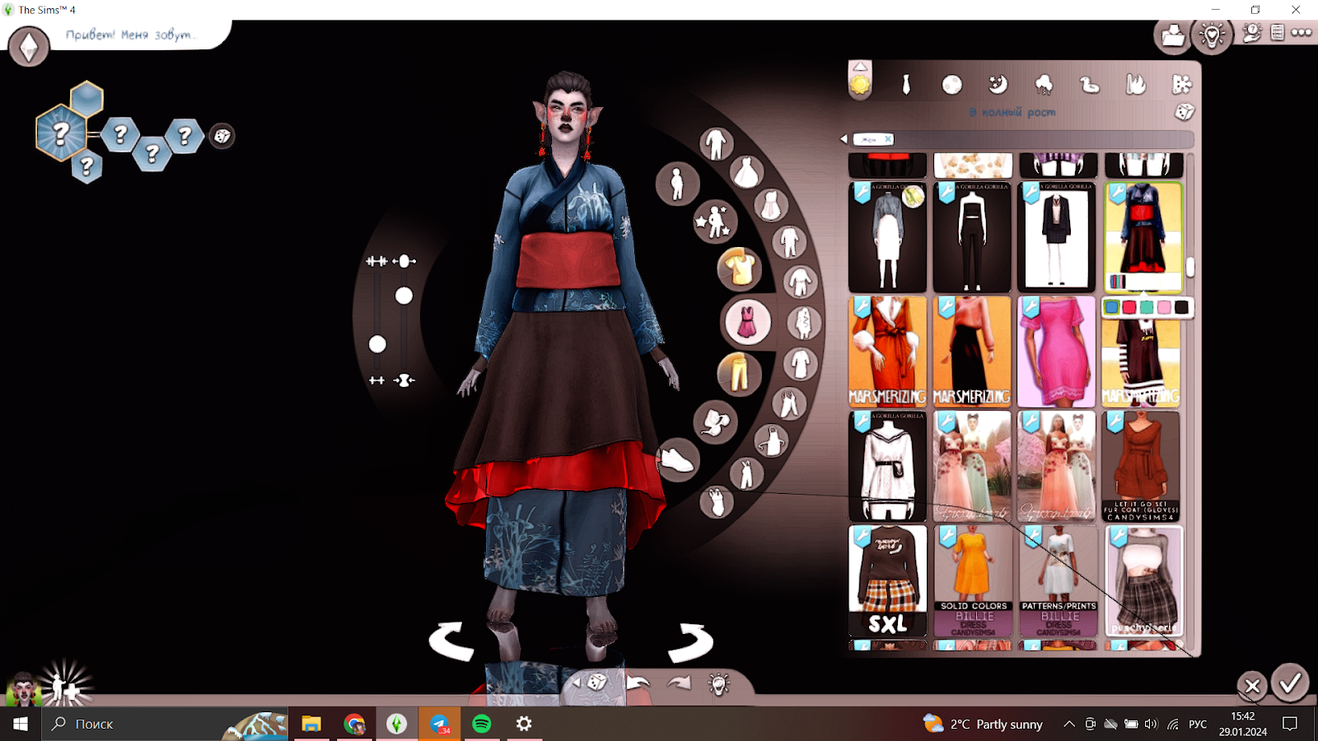
Task: Choose the red color swatch
Action: (x=1129, y=307)
